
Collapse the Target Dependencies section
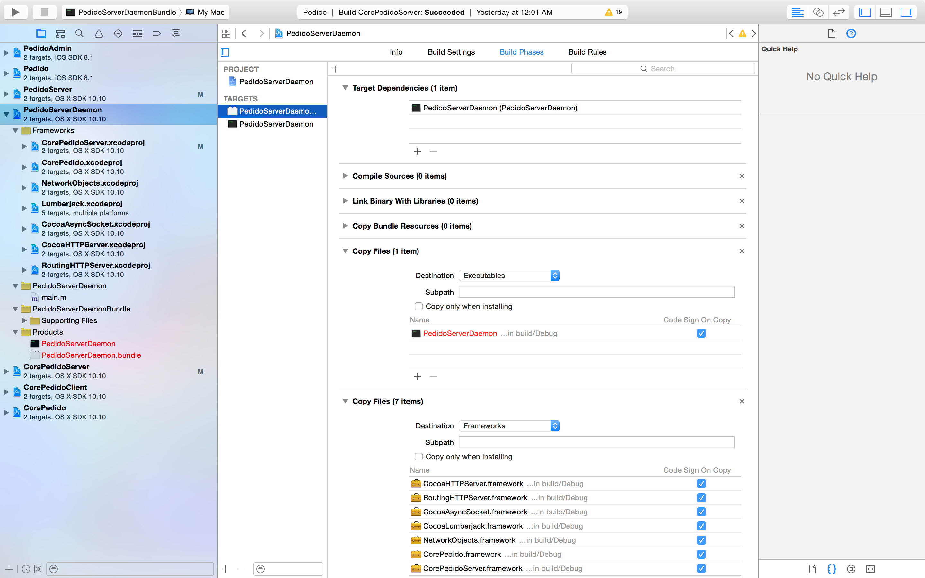coord(345,88)
